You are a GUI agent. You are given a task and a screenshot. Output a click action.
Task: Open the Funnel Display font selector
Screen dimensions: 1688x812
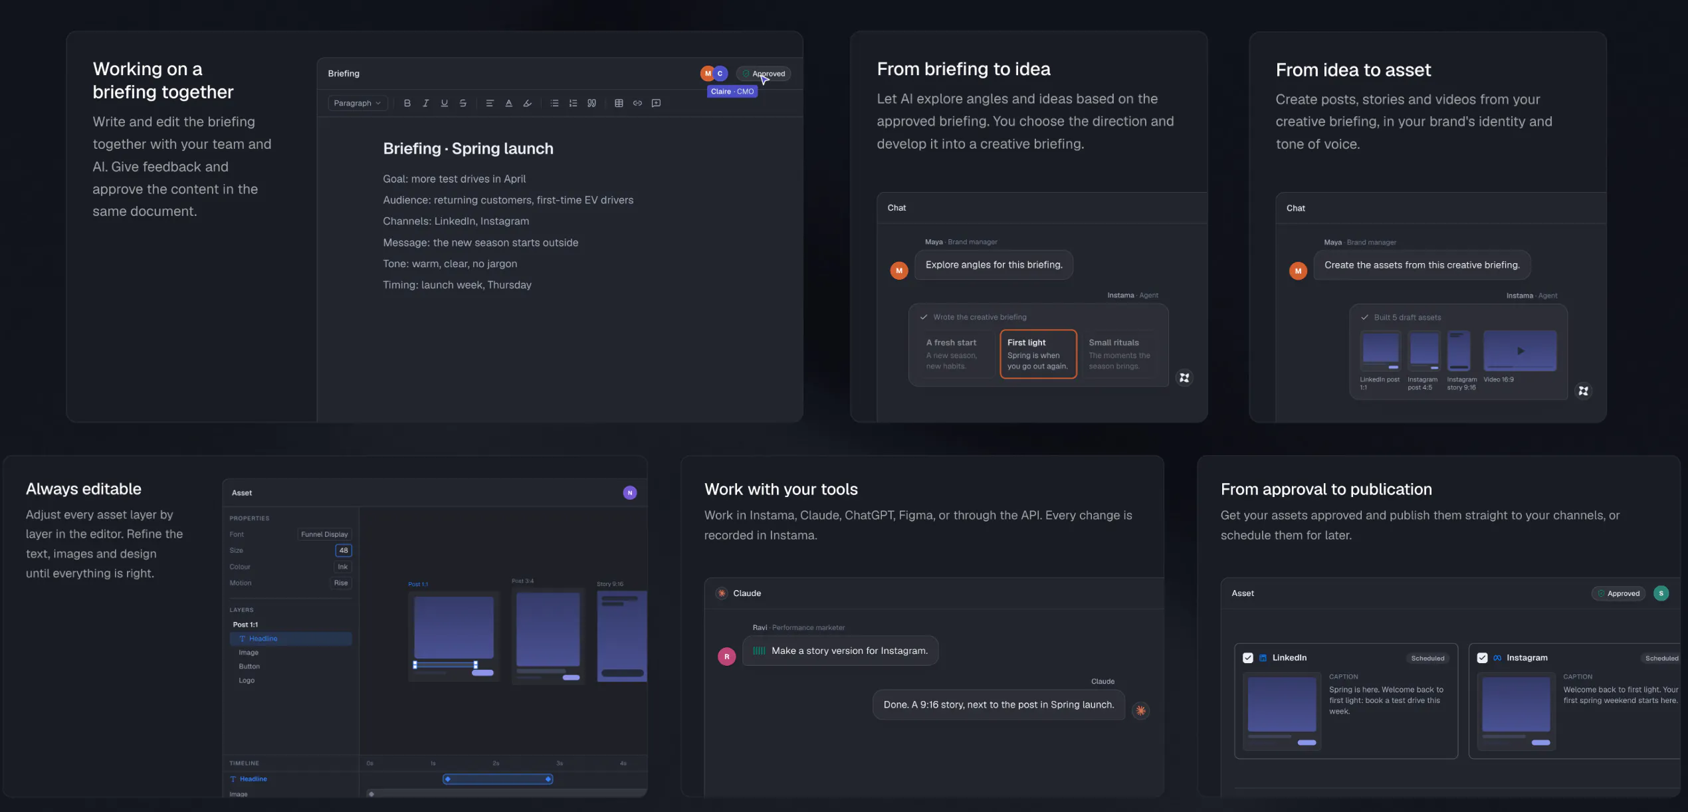pyautogui.click(x=324, y=534)
